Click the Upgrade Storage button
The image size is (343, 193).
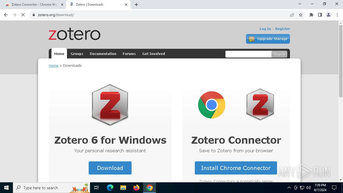pyautogui.click(x=268, y=39)
